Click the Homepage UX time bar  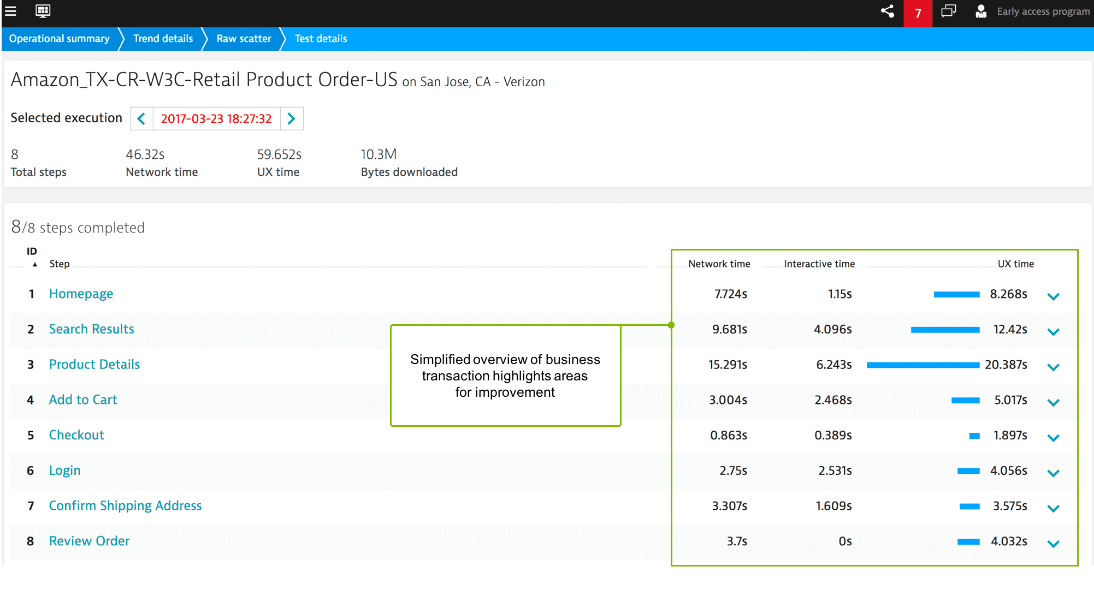pos(956,295)
